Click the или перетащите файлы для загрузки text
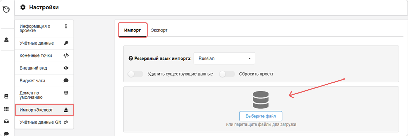The image size is (408, 136). (261, 124)
